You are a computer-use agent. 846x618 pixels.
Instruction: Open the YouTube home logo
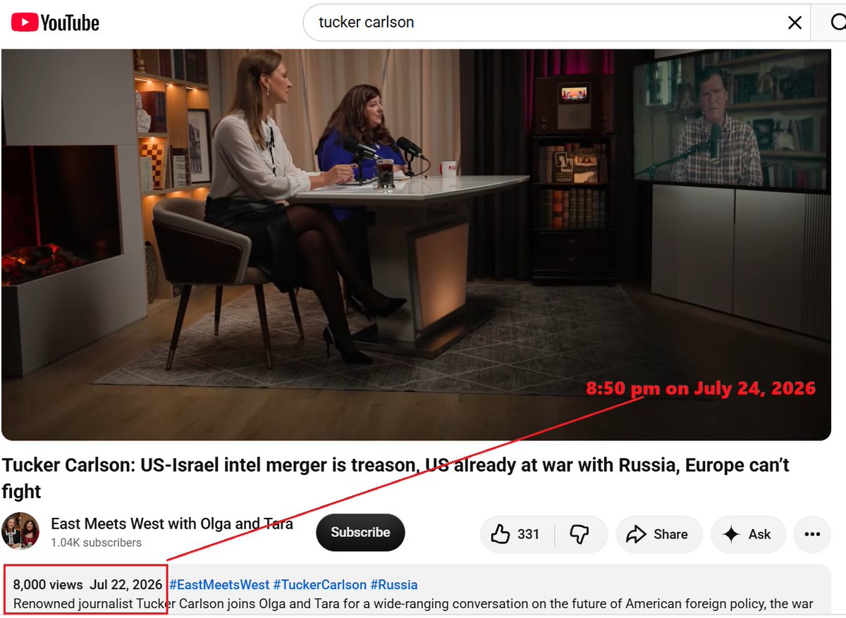click(x=56, y=23)
